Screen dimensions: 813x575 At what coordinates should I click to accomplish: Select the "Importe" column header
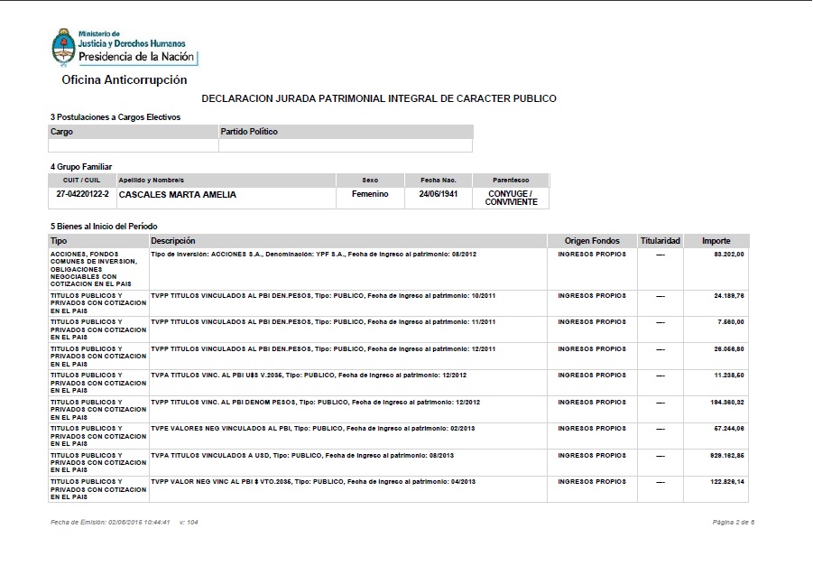(x=716, y=241)
